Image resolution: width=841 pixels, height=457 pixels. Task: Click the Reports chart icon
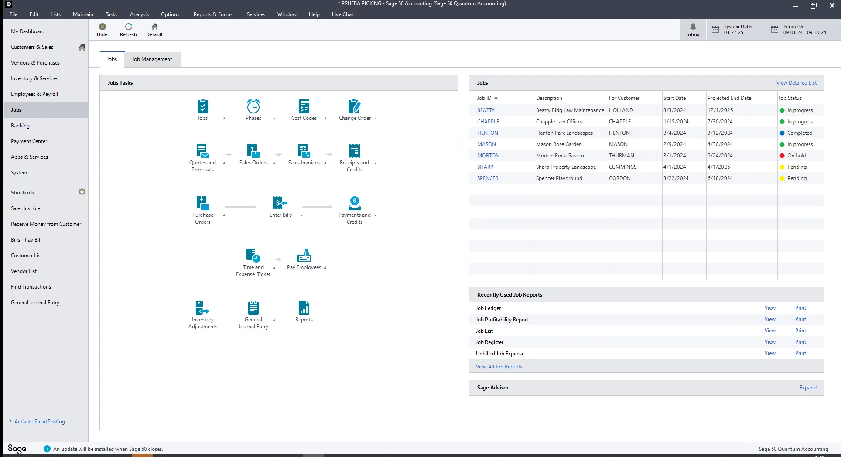[x=304, y=308]
